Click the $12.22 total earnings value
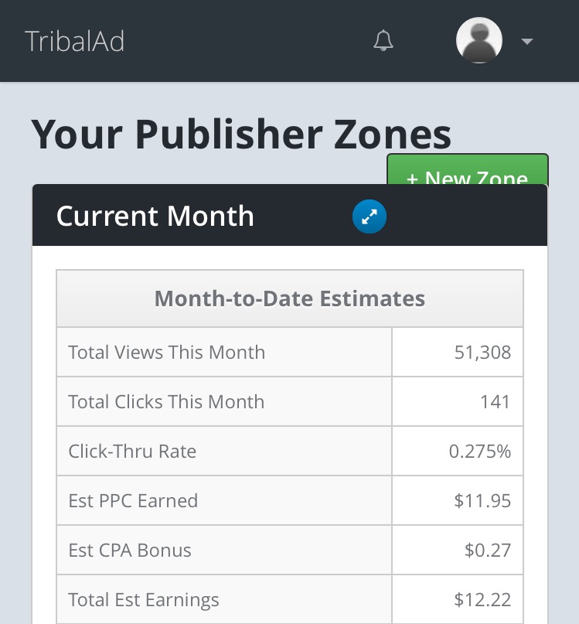The image size is (579, 624). [482, 600]
